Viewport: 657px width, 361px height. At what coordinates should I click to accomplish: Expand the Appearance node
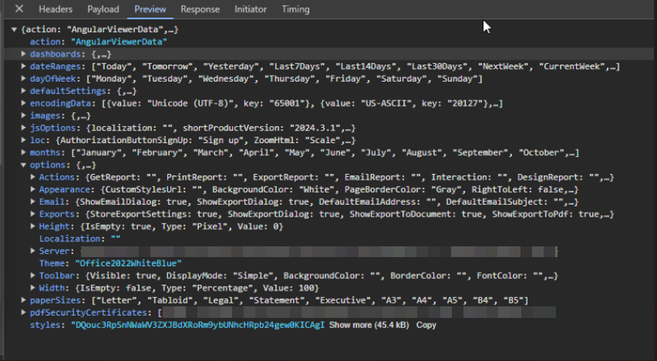[32, 189]
